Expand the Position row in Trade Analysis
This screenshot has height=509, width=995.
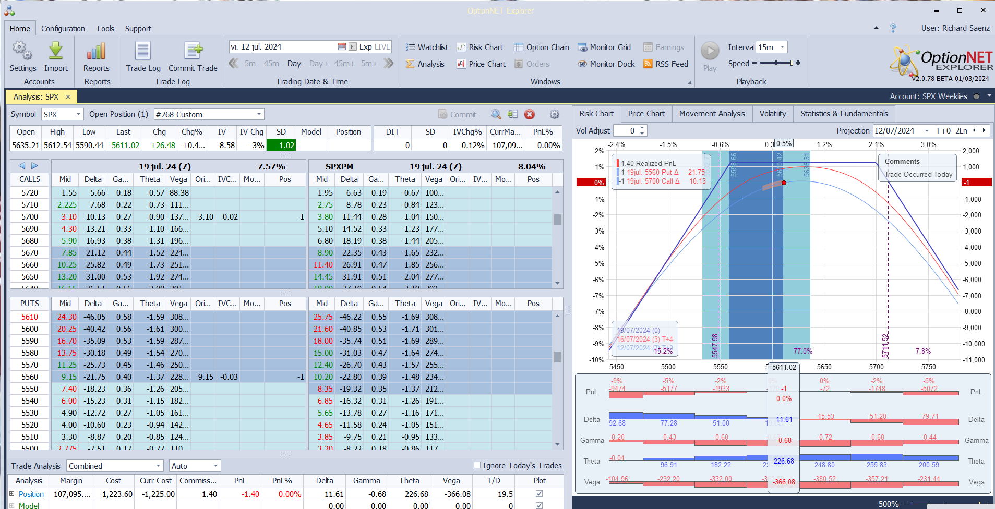pyautogui.click(x=12, y=494)
